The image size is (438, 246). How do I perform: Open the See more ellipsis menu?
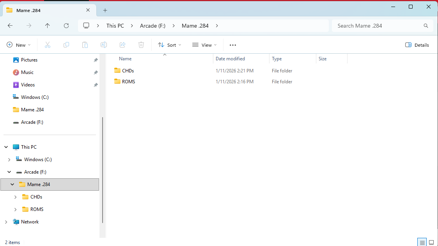point(233,45)
